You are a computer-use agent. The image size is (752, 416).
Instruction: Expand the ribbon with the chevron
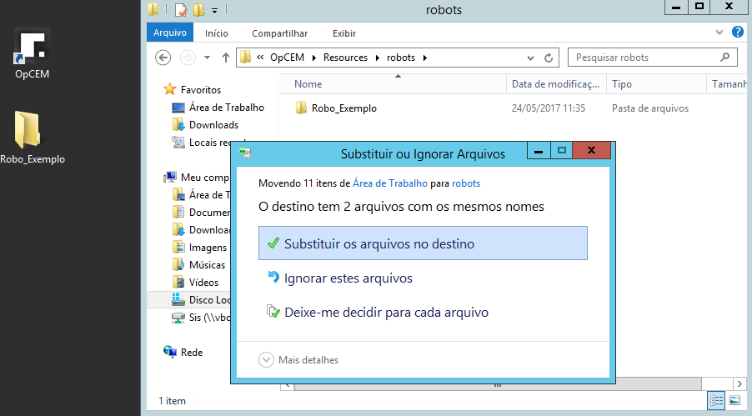click(x=722, y=33)
